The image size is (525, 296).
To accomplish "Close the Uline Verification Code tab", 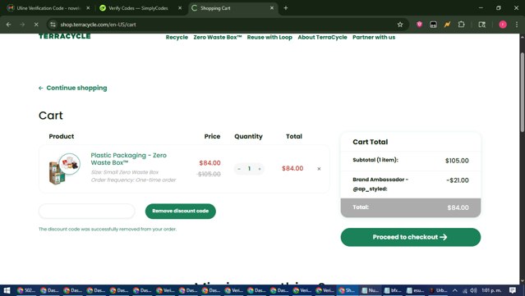I will (x=88, y=8).
